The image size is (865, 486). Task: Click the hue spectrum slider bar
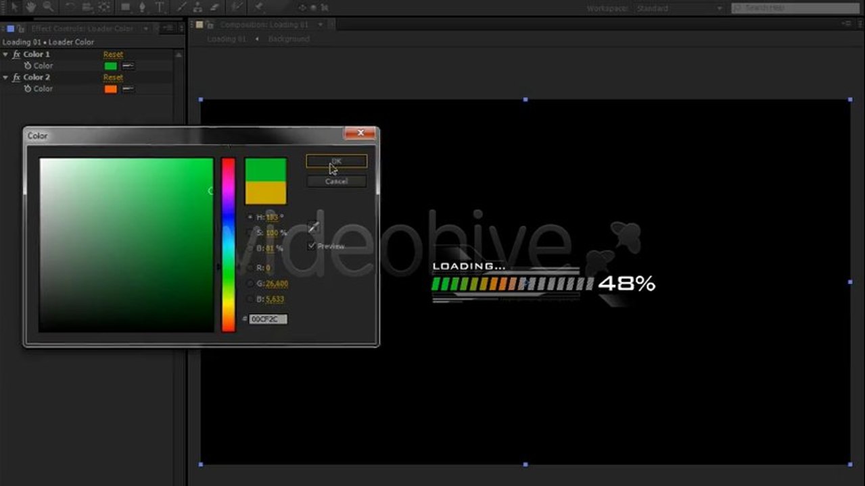click(229, 244)
